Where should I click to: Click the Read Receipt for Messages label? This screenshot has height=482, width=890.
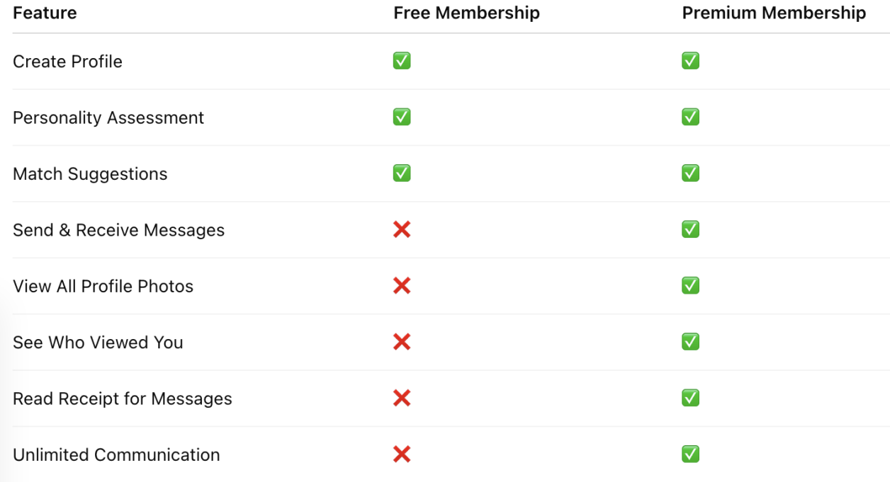[x=123, y=398]
